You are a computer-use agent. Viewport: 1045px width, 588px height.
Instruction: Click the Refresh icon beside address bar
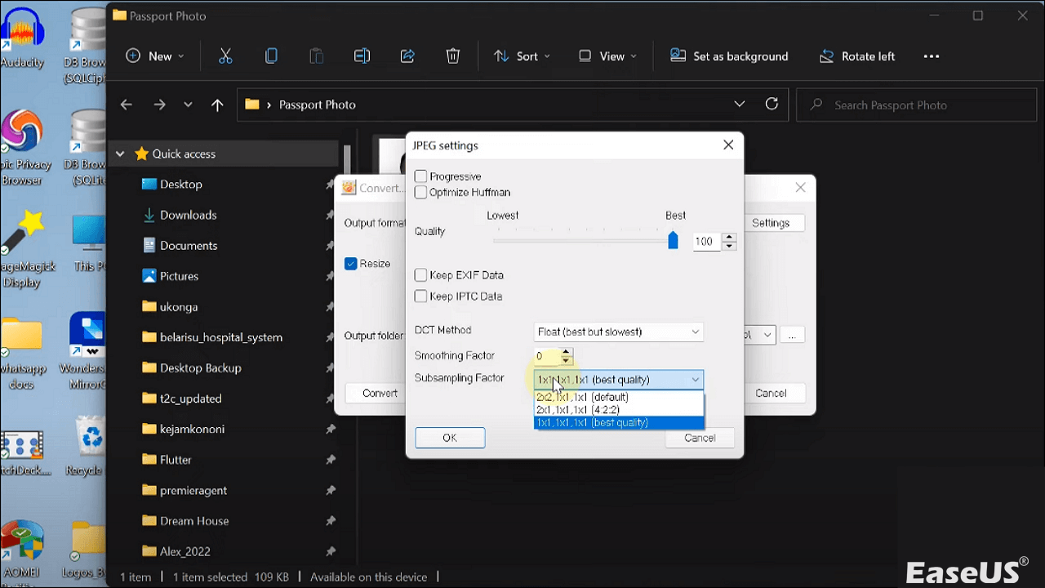click(x=772, y=105)
